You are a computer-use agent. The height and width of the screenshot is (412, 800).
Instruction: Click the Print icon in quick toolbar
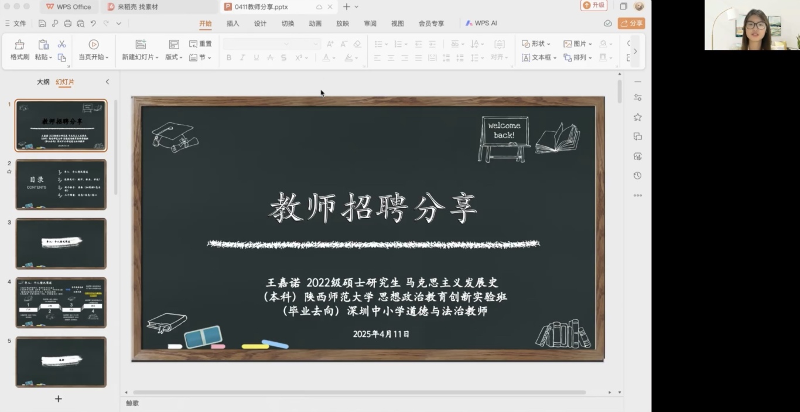68,23
